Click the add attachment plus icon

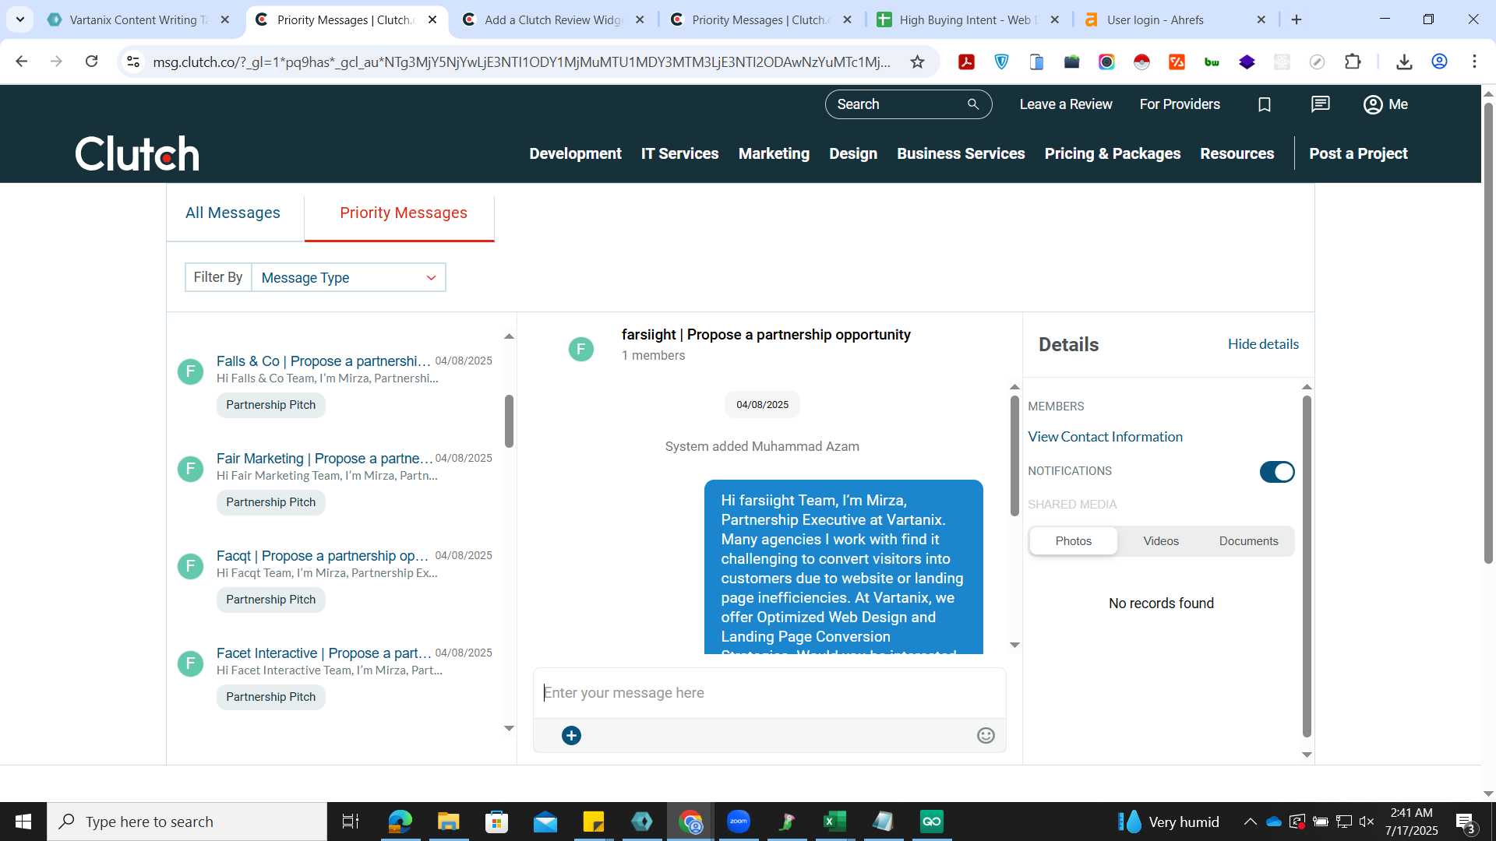[x=571, y=735]
